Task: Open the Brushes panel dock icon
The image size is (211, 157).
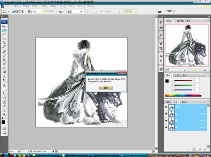Action: click(161, 43)
